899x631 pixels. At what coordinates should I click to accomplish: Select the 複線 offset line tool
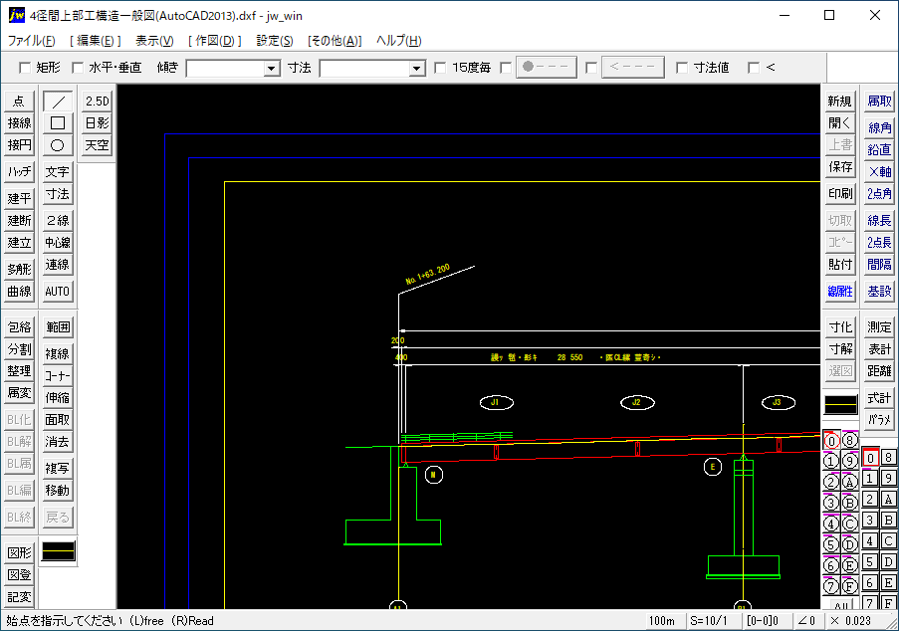(x=58, y=353)
